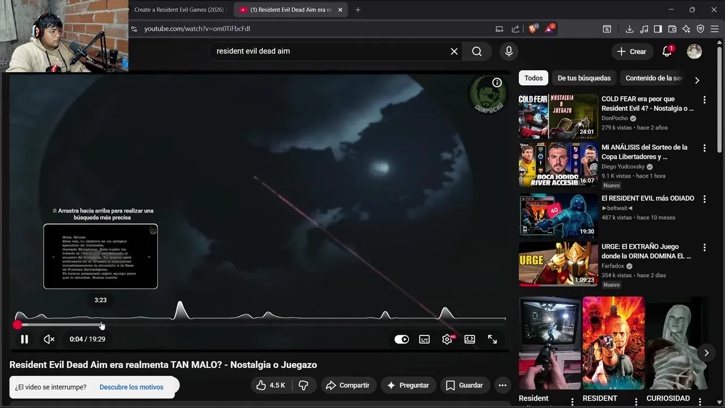Click the Compartir share button
The width and height of the screenshot is (725, 408).
[x=348, y=385]
